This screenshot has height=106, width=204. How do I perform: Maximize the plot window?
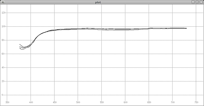coord(197,2)
